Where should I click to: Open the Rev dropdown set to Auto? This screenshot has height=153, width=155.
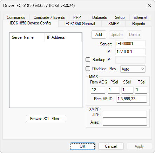133,69
